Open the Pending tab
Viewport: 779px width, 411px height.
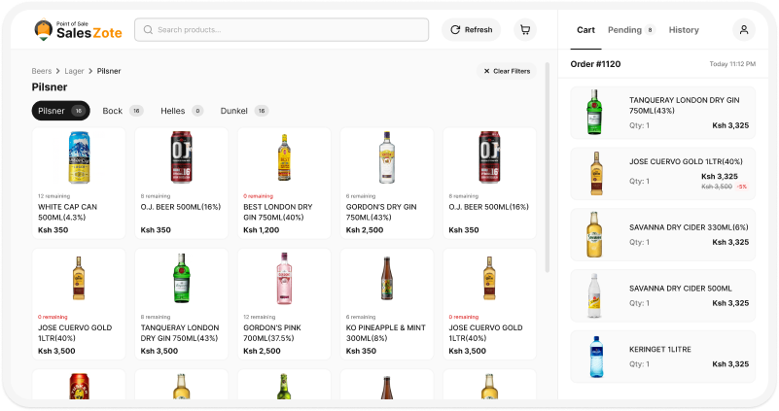coord(631,30)
